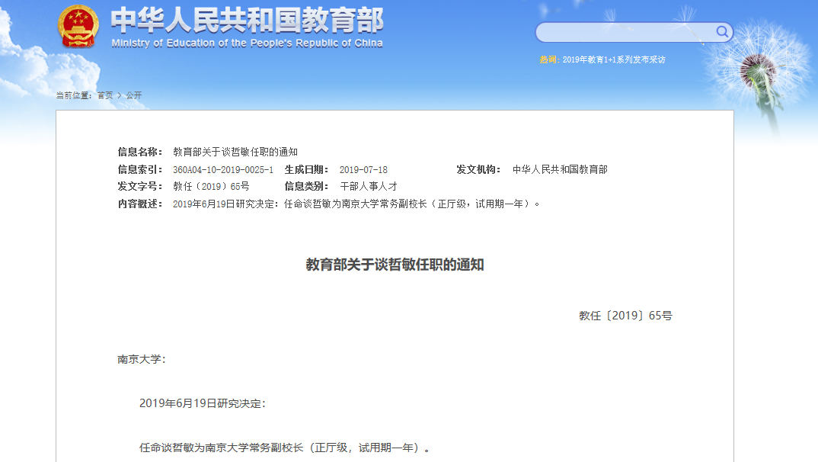Click the 干部人事人才 category value
The width and height of the screenshot is (818, 462).
(368, 186)
